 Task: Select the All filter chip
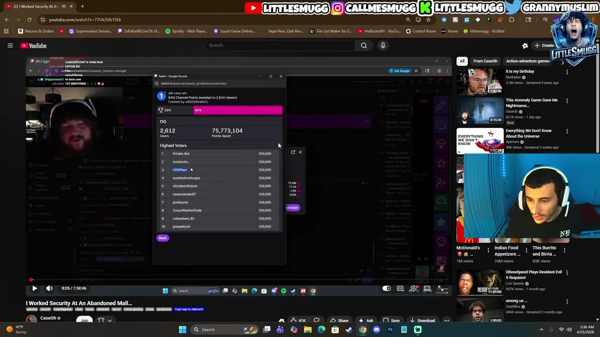462,61
